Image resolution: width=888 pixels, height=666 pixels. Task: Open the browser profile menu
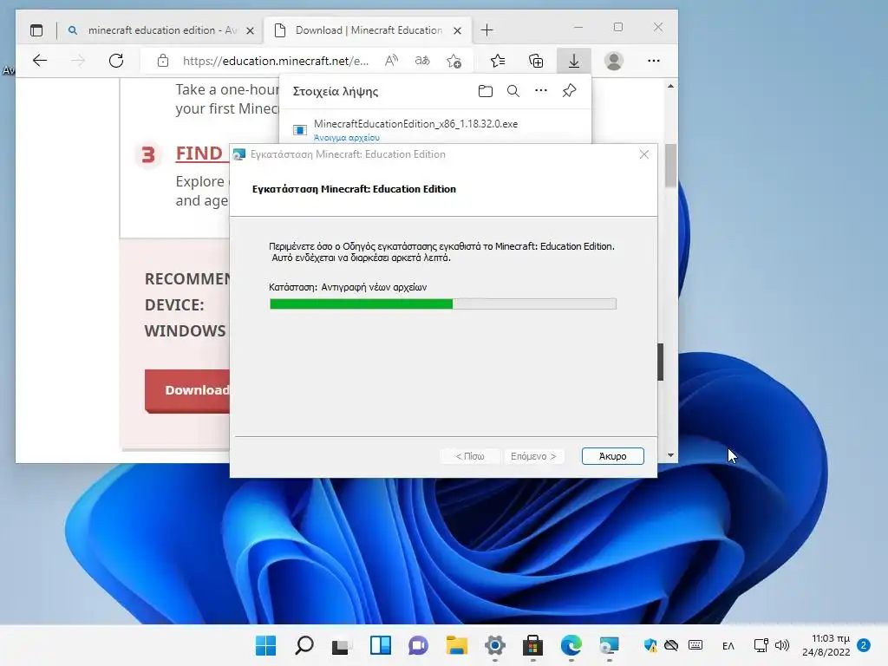[x=614, y=61]
